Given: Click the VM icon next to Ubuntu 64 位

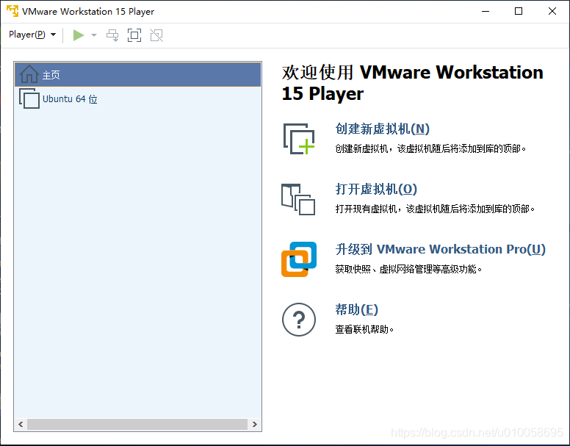Looking at the screenshot, I should pos(29,98).
